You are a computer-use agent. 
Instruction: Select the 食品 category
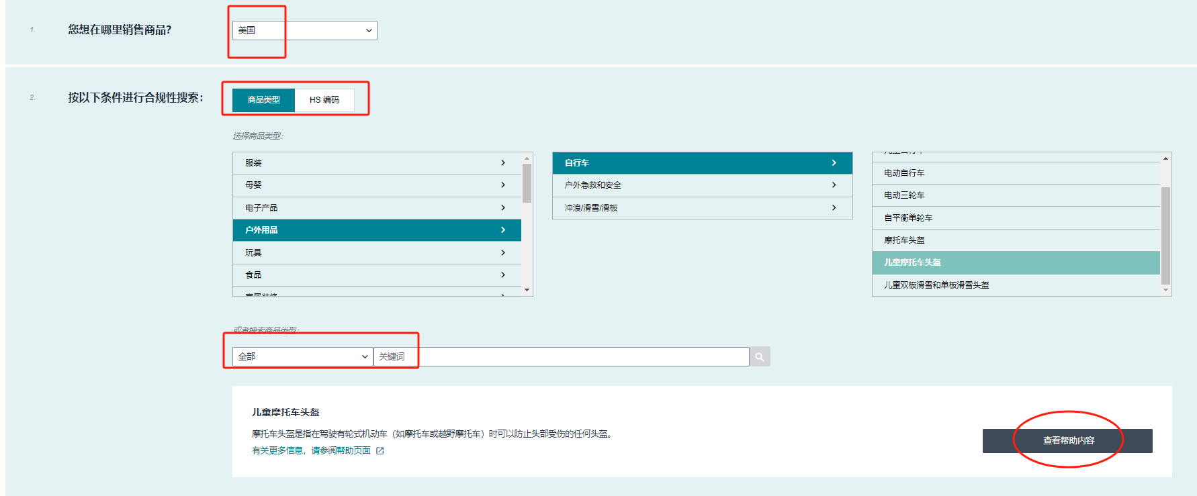pos(377,275)
